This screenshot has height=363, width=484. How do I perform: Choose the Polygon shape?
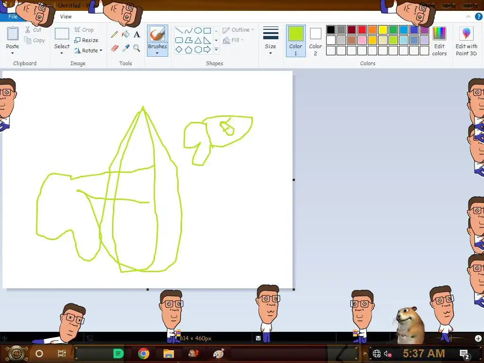(x=188, y=40)
